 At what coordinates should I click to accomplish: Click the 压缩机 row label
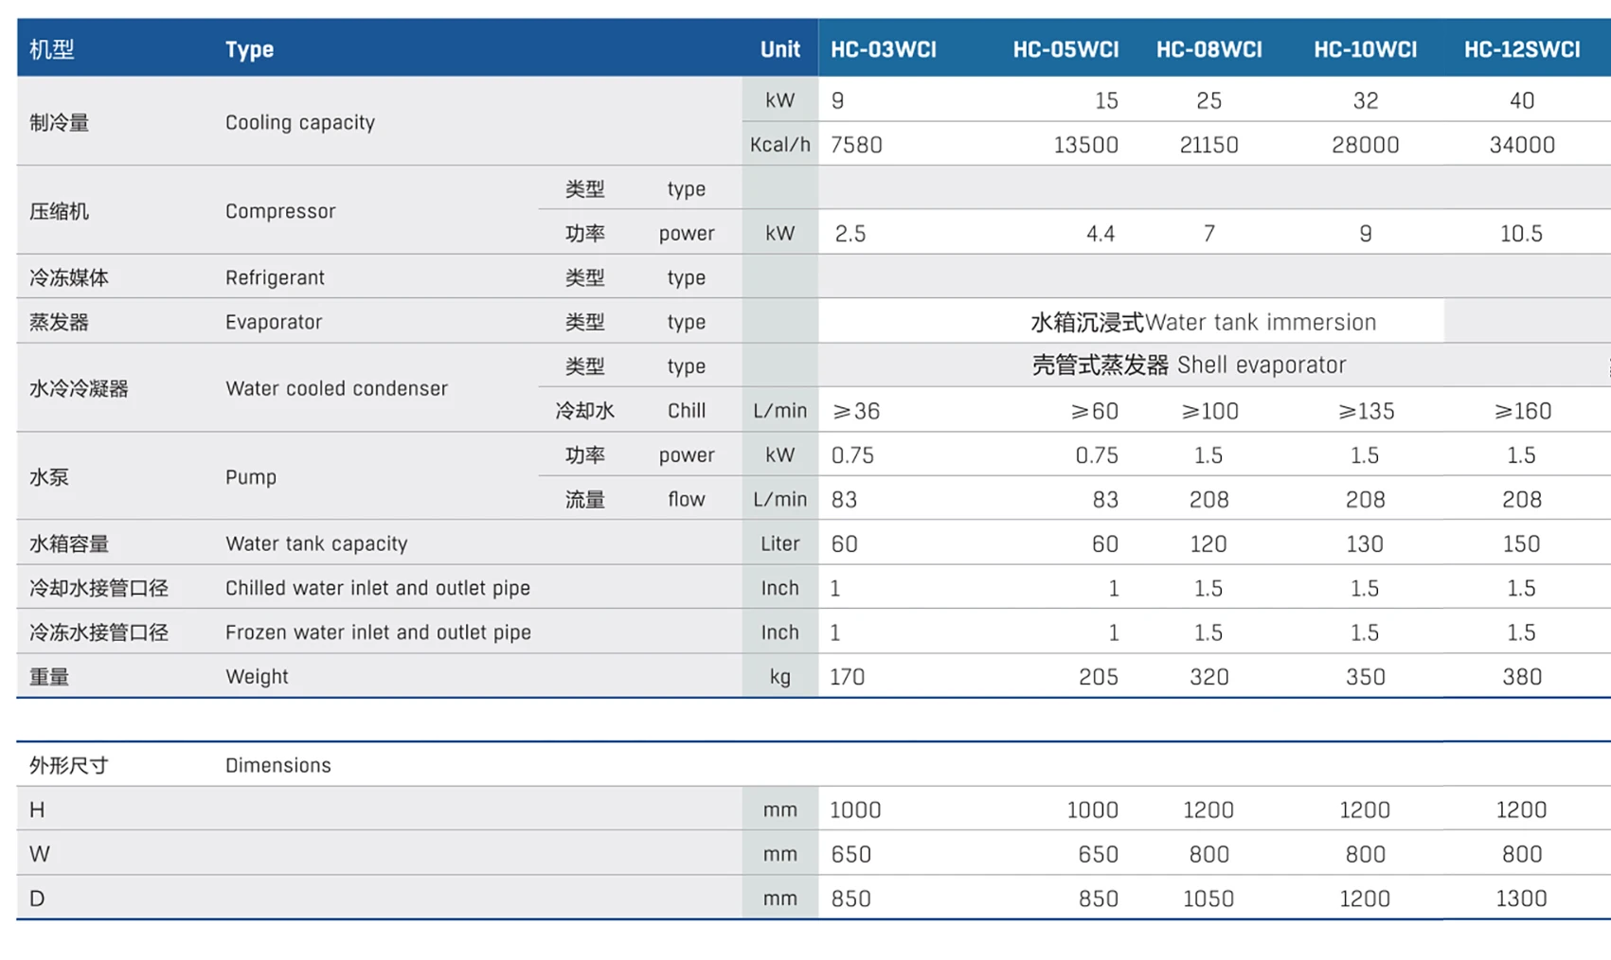pyautogui.click(x=60, y=211)
